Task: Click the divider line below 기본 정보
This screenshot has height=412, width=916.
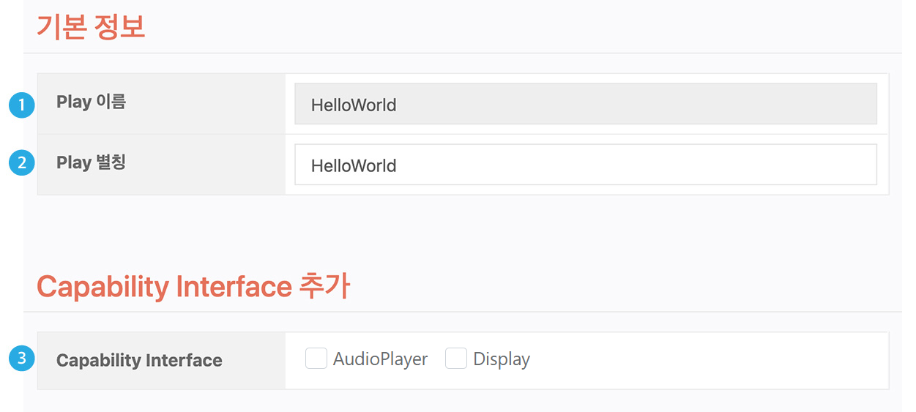Action: coord(463,53)
